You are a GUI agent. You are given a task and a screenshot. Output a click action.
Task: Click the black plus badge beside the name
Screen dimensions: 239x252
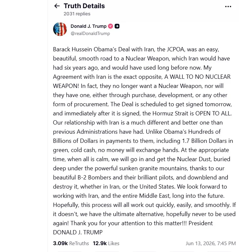click(x=117, y=26)
